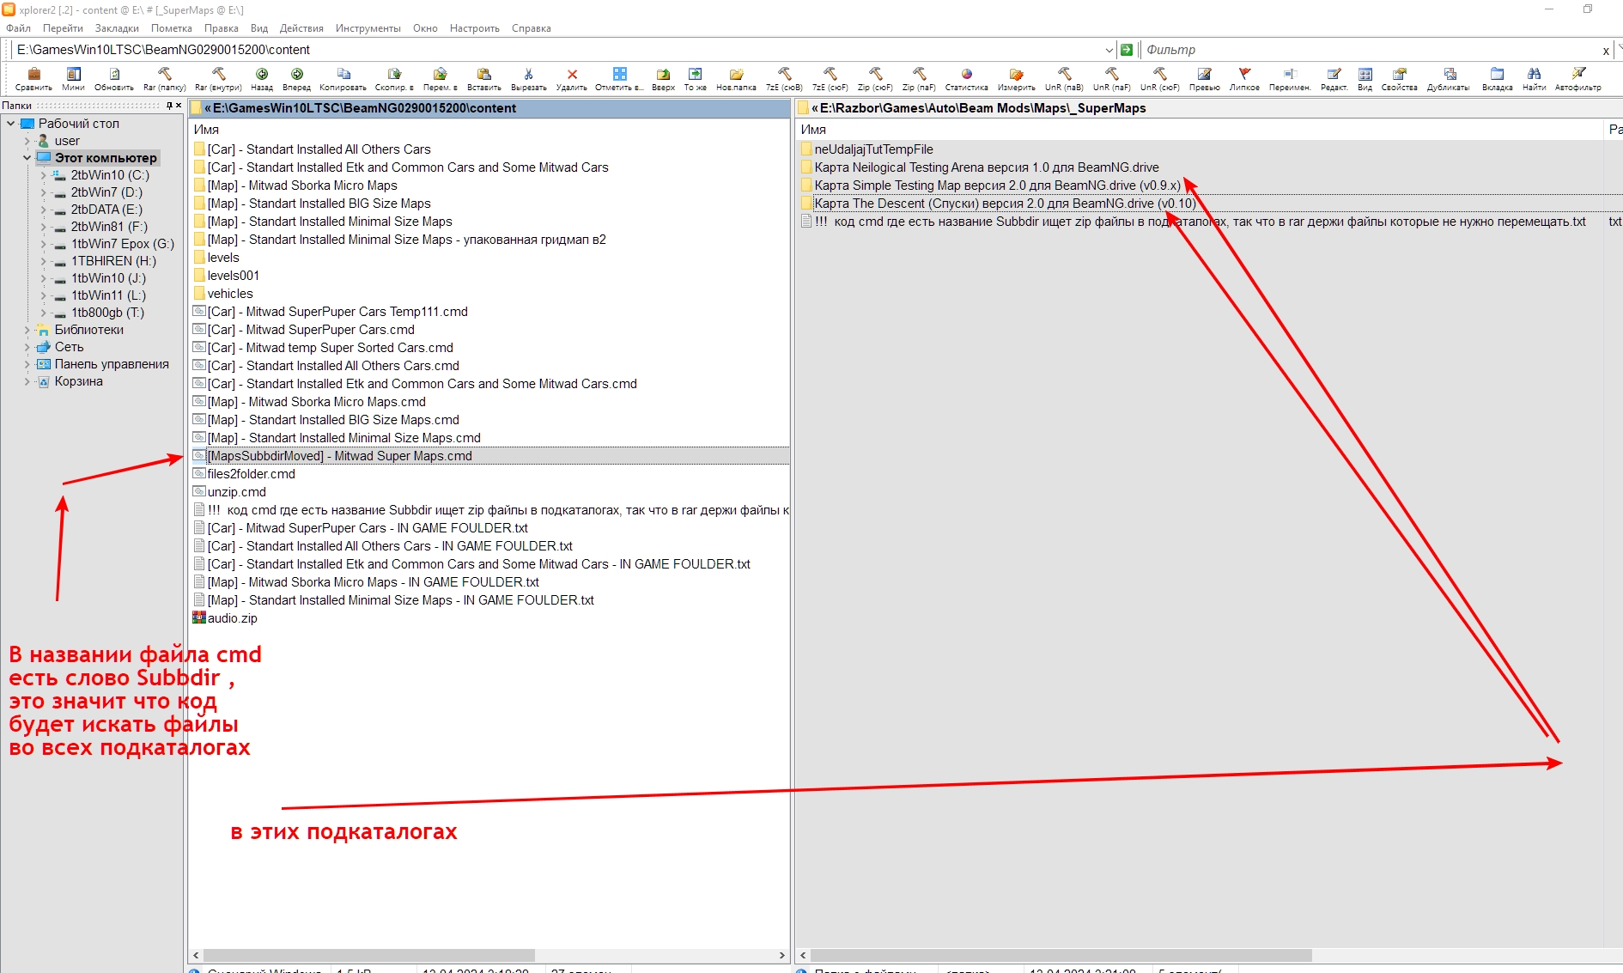Select the neUdaljajTutTempFile folder
Image resolution: width=1623 pixels, height=973 pixels.
pos(873,149)
